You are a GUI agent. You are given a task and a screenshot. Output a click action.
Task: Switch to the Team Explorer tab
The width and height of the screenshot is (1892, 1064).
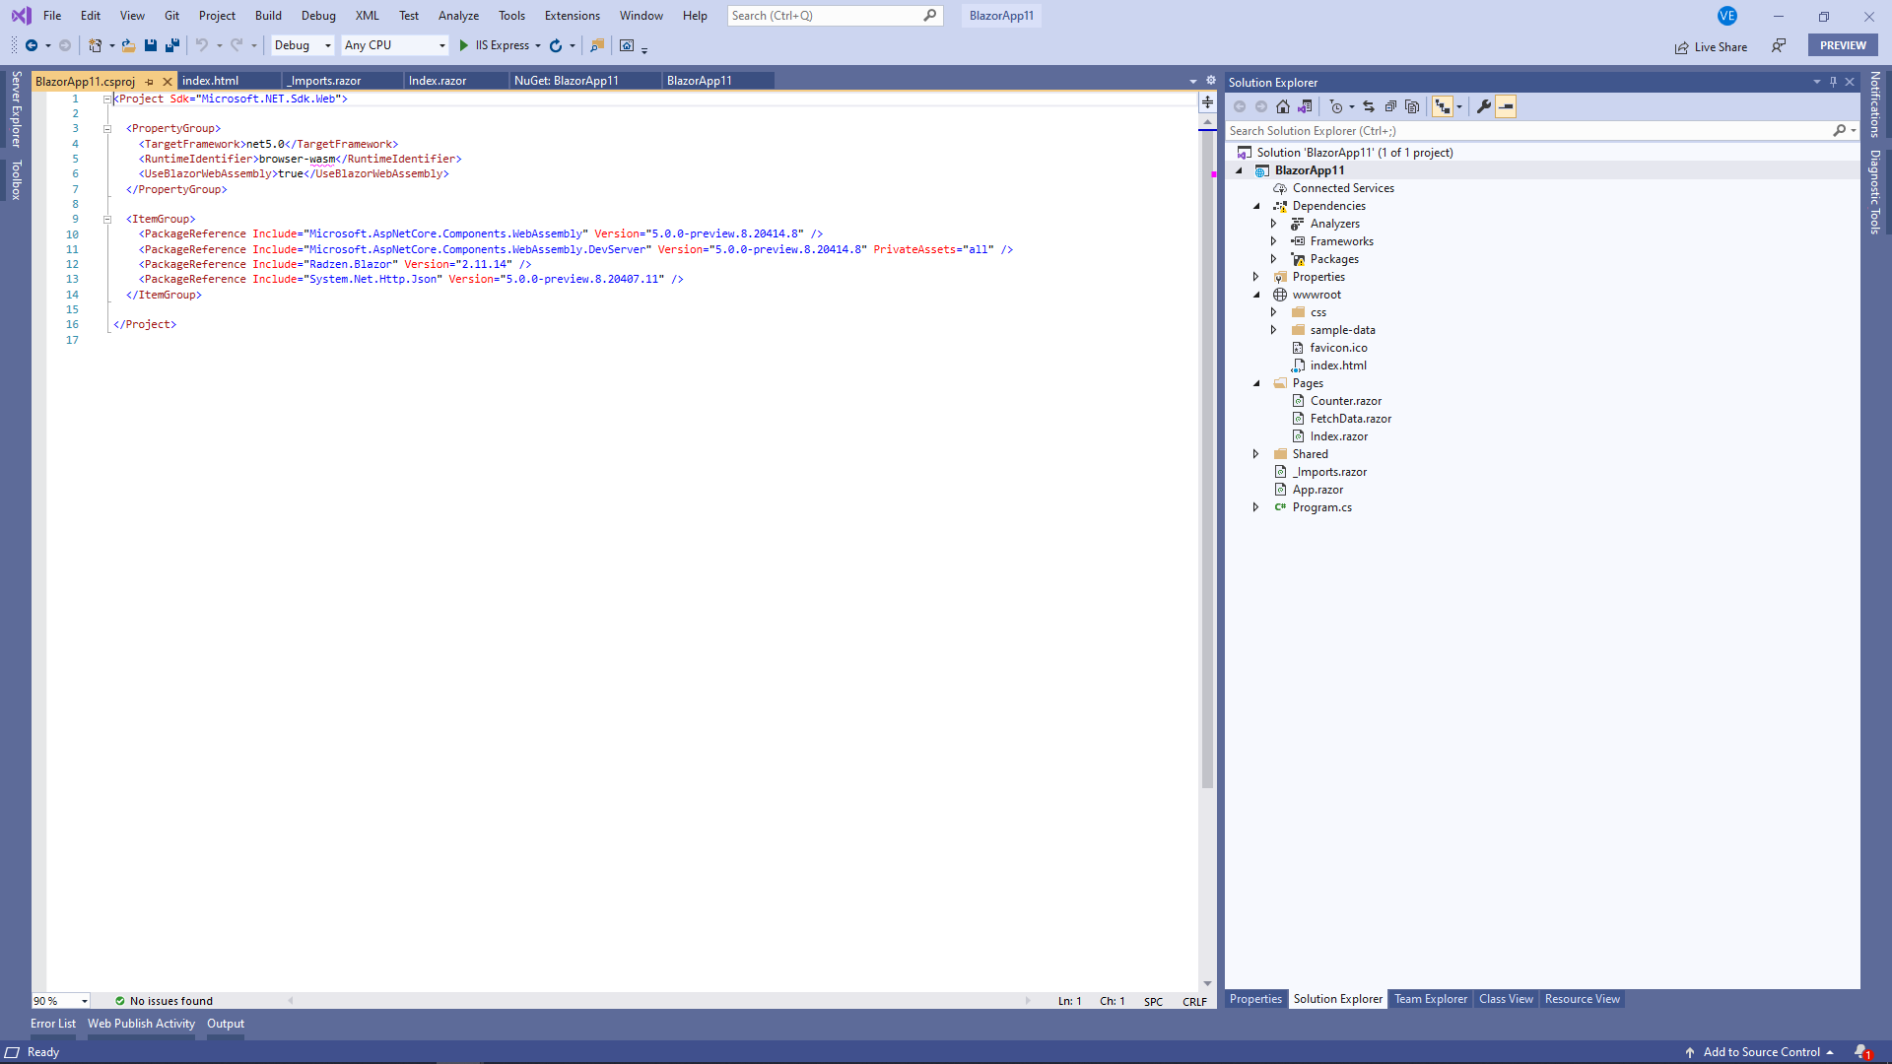pos(1431,999)
